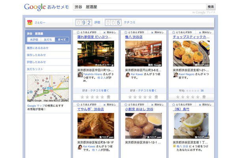Open the Google おみせメモ logo
This screenshot has height=158, width=241.
click(x=46, y=7)
